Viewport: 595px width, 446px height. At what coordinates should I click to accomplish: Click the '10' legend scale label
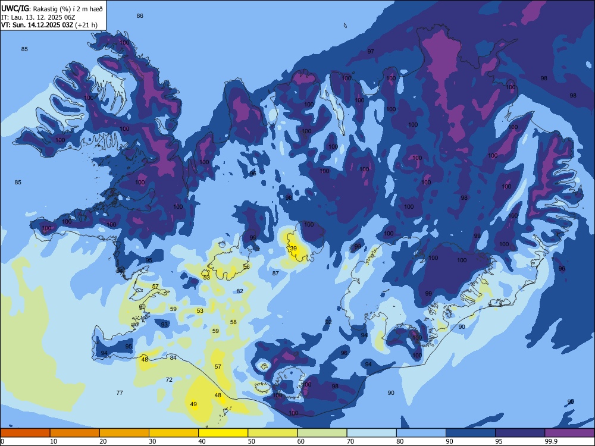tap(54, 441)
